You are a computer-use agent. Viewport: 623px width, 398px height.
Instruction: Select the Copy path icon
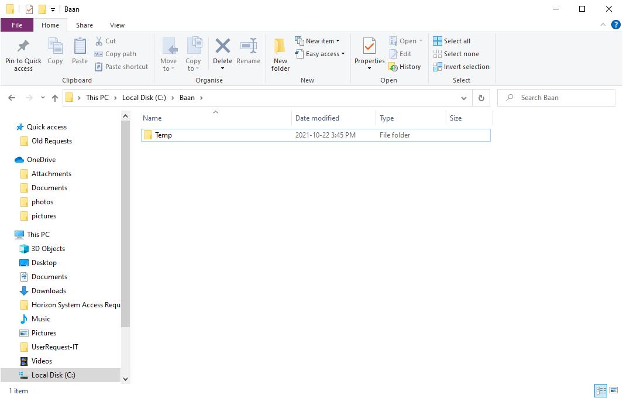click(x=115, y=53)
